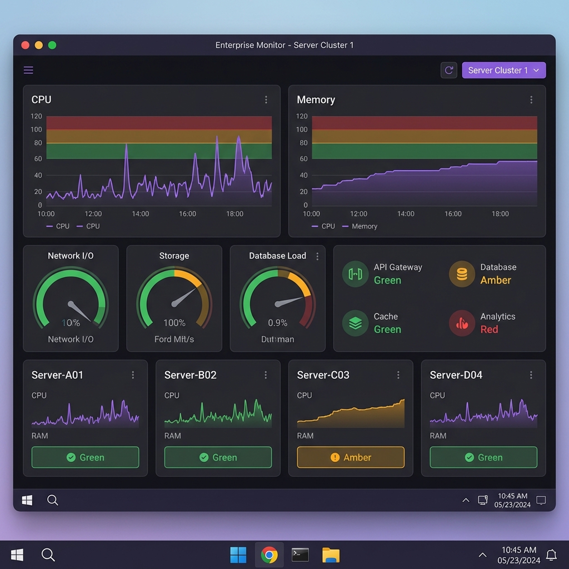
Task: Open the Database Load options menu
Action: [x=317, y=256]
